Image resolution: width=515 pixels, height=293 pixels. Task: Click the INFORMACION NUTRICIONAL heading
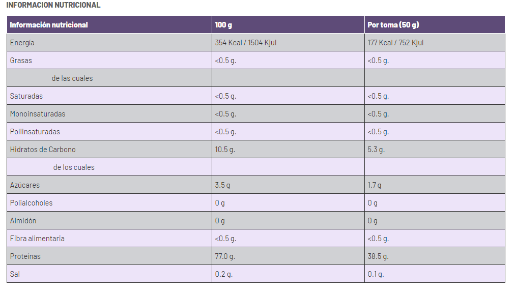pyautogui.click(x=53, y=5)
